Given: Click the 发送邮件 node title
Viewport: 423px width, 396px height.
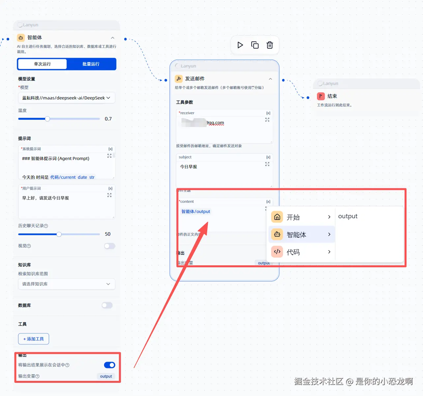Looking at the screenshot, I should [x=195, y=79].
